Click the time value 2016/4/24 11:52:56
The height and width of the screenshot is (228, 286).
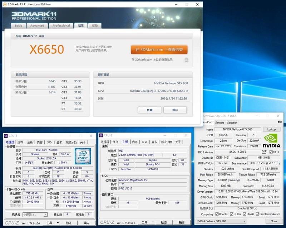(x=174, y=98)
